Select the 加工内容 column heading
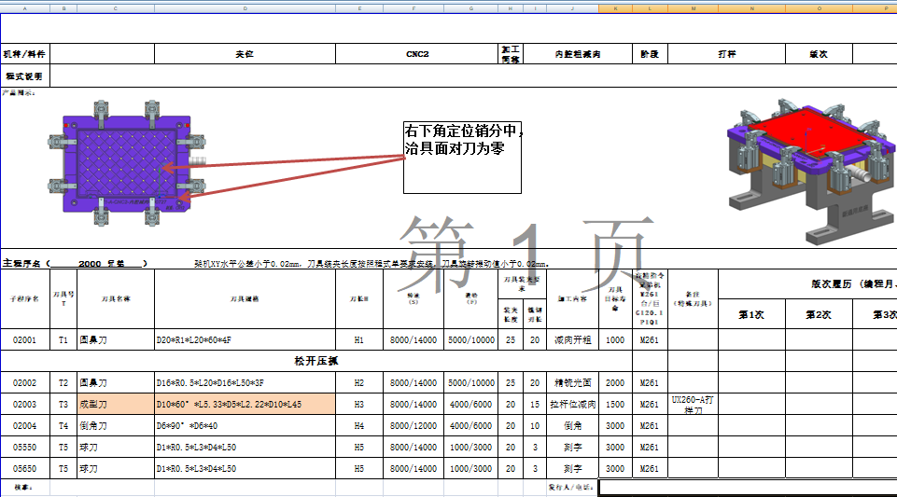This screenshot has height=497, width=897. pos(572,298)
